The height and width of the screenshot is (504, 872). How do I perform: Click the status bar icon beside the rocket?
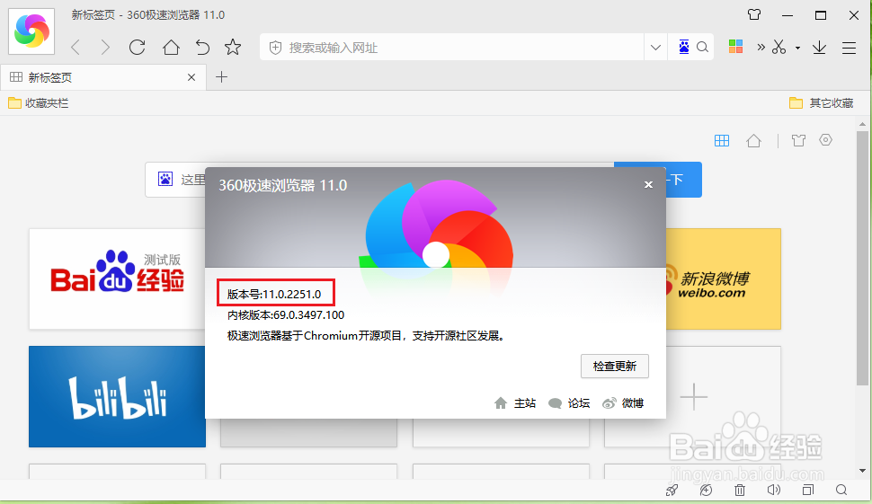(x=706, y=491)
